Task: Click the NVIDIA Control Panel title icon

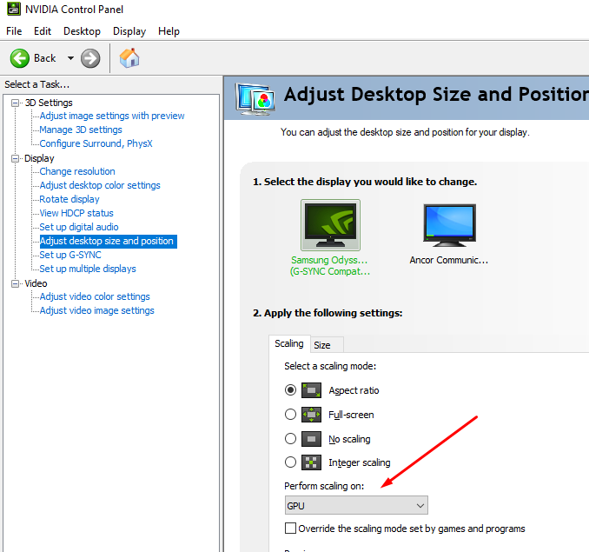Action: pyautogui.click(x=14, y=9)
